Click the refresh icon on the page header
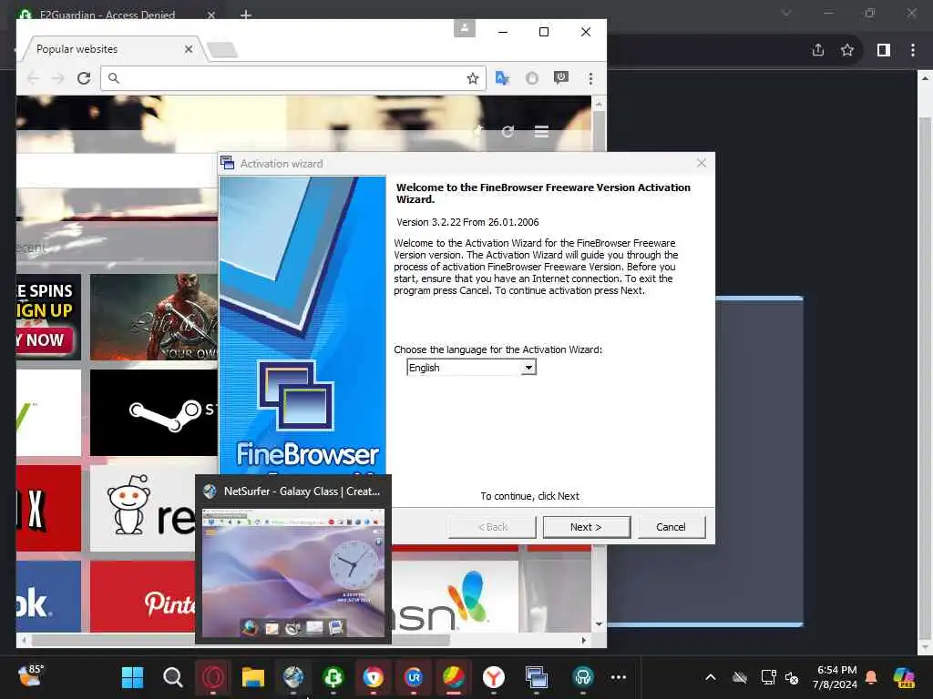Screen dimensions: 933x699 [508, 131]
